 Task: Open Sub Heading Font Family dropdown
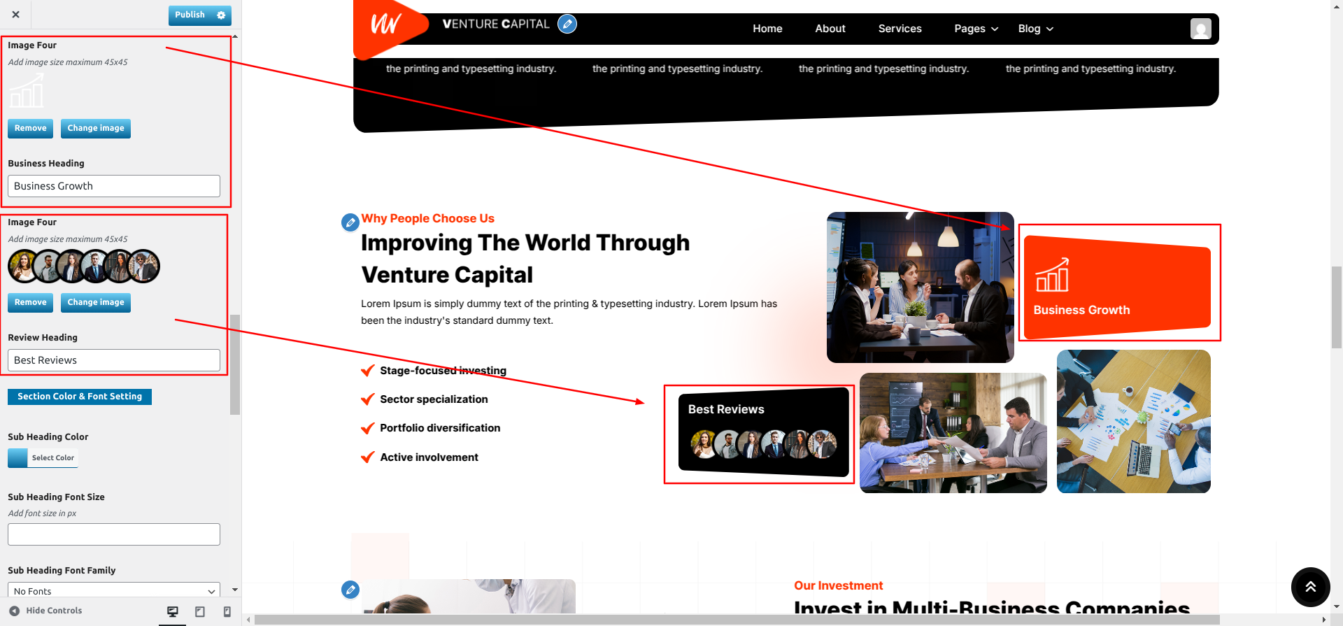tap(114, 590)
